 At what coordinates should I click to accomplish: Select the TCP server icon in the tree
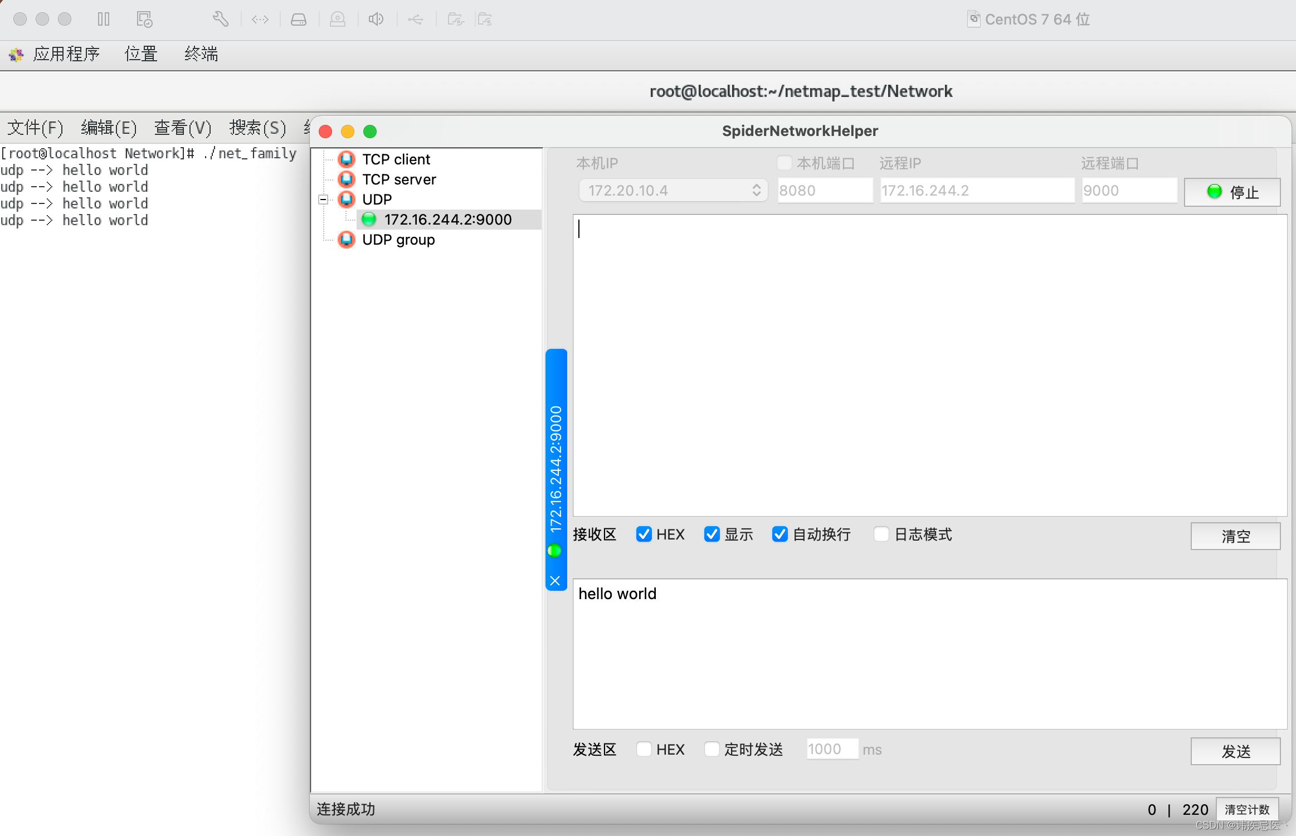[347, 179]
